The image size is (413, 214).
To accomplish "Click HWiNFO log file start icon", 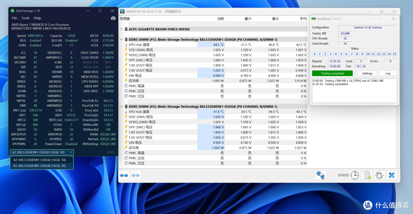I will 367,175.
